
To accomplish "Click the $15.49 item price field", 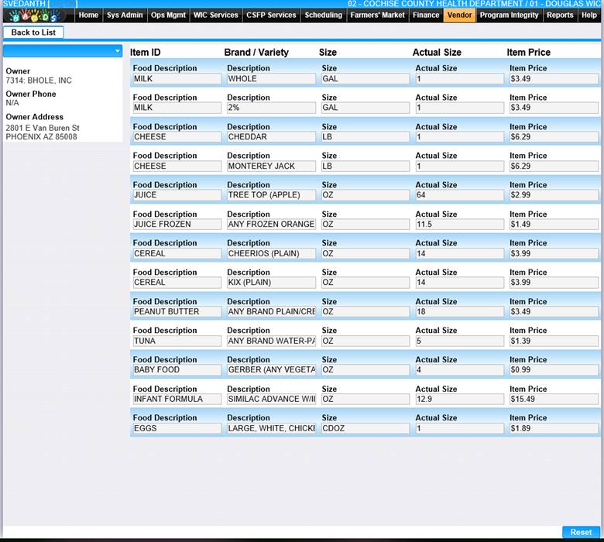I will click(x=554, y=400).
